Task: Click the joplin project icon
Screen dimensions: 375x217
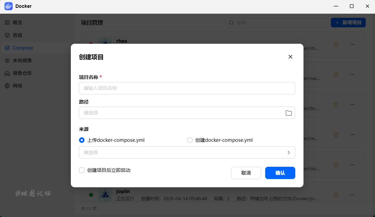Action: (x=105, y=195)
